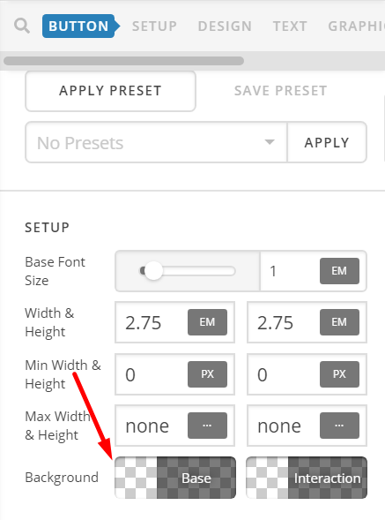
Task: Click the Base Font Size slider handle
Action: [x=153, y=271]
